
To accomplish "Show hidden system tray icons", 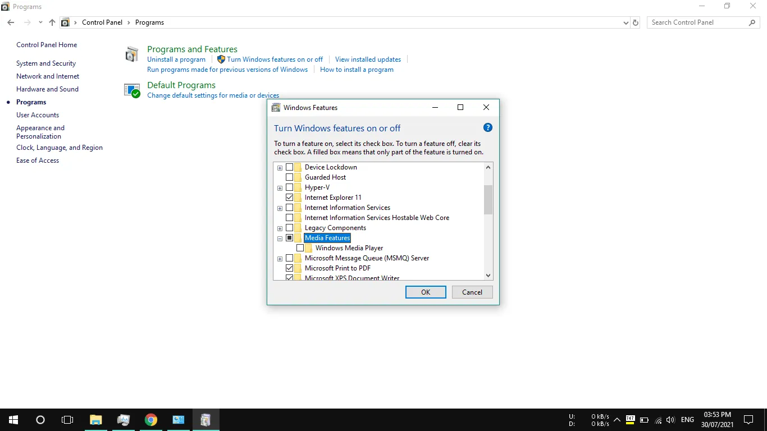I will point(617,420).
